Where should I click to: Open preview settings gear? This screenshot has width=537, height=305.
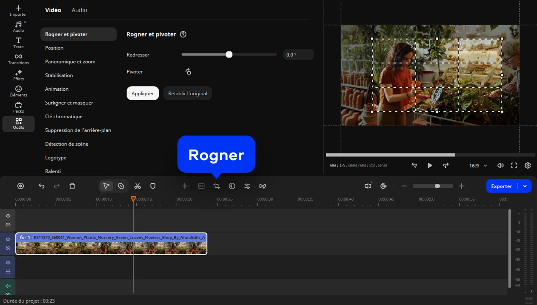(x=527, y=165)
